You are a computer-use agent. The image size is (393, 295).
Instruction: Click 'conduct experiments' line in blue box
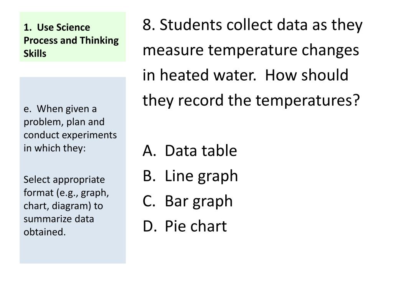pos(70,135)
